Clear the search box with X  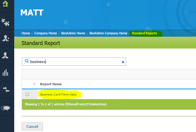123,62
